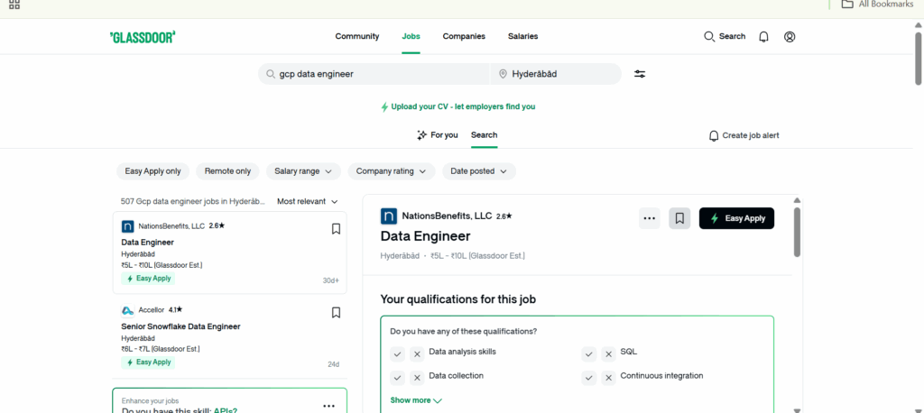Open the user profile icon
The height and width of the screenshot is (413, 924).
click(790, 37)
